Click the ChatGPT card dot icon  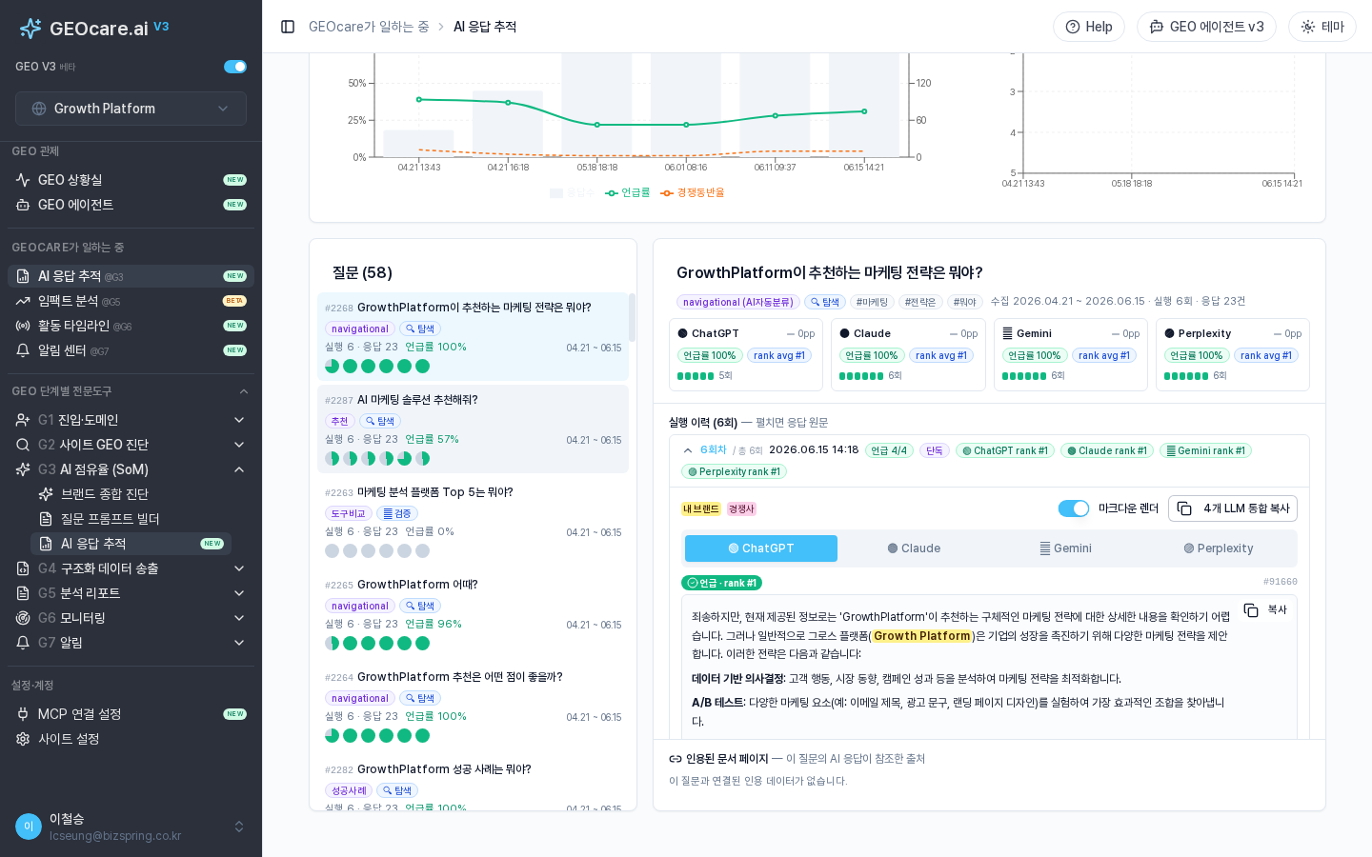pos(682,334)
